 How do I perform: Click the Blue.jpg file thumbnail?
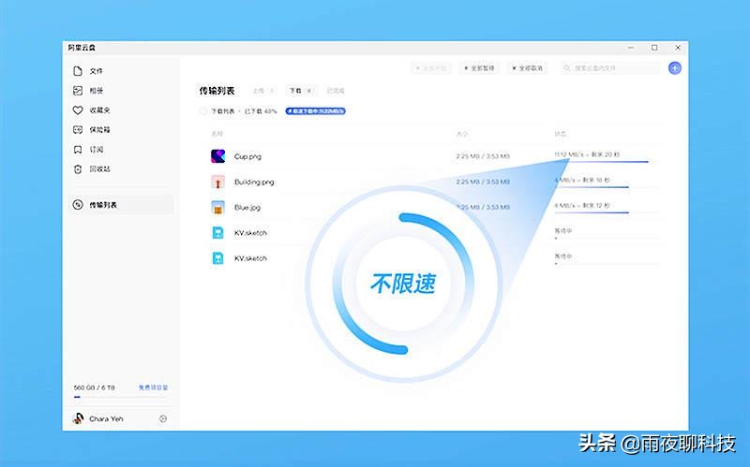[x=217, y=207]
